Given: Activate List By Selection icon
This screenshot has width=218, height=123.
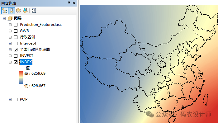Looking at the screenshot, I should (x=25, y=11).
